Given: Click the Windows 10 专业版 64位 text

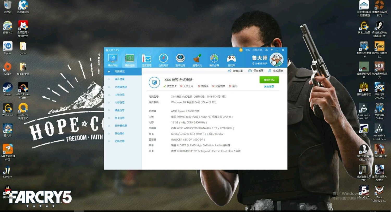Looking at the screenshot, I should click(x=194, y=102).
